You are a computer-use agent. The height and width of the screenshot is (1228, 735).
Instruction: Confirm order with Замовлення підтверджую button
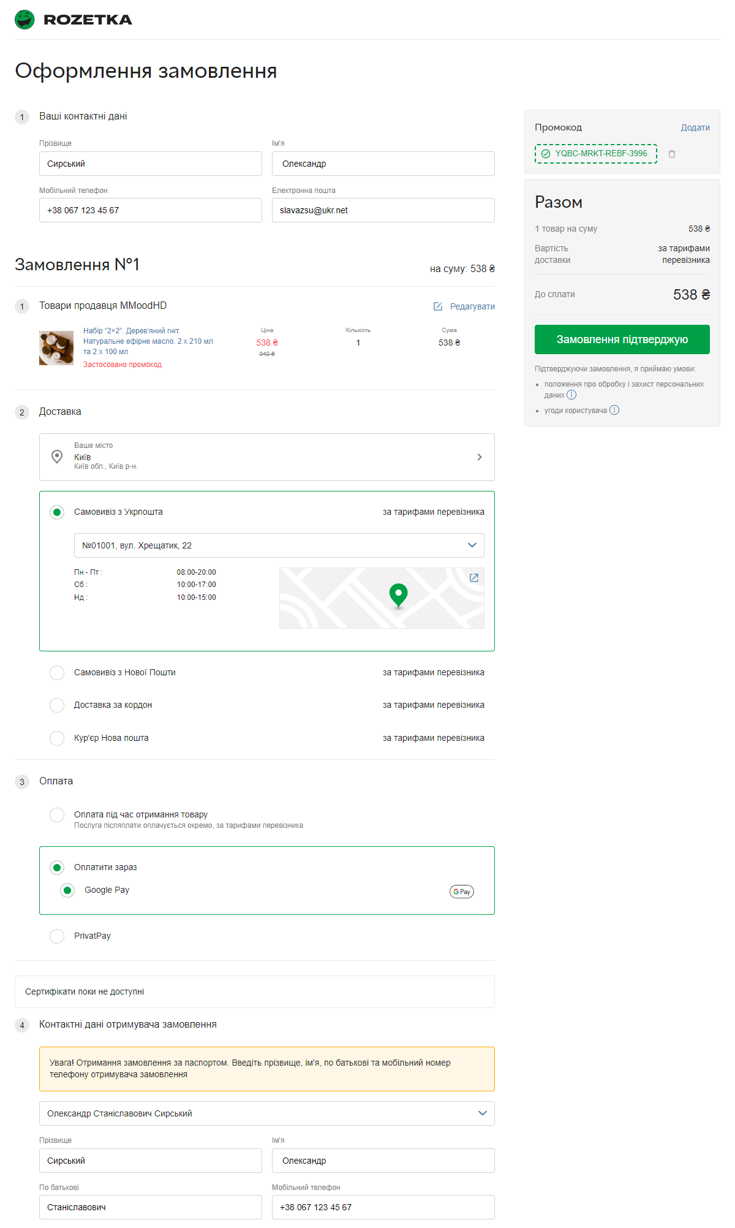(622, 339)
